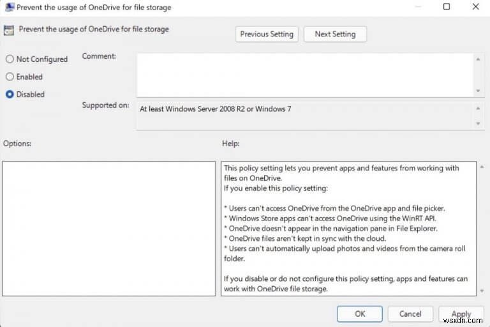The width and height of the screenshot is (490, 327).
Task: Click the 'Windows Store apps can't access' line
Action: [330, 218]
